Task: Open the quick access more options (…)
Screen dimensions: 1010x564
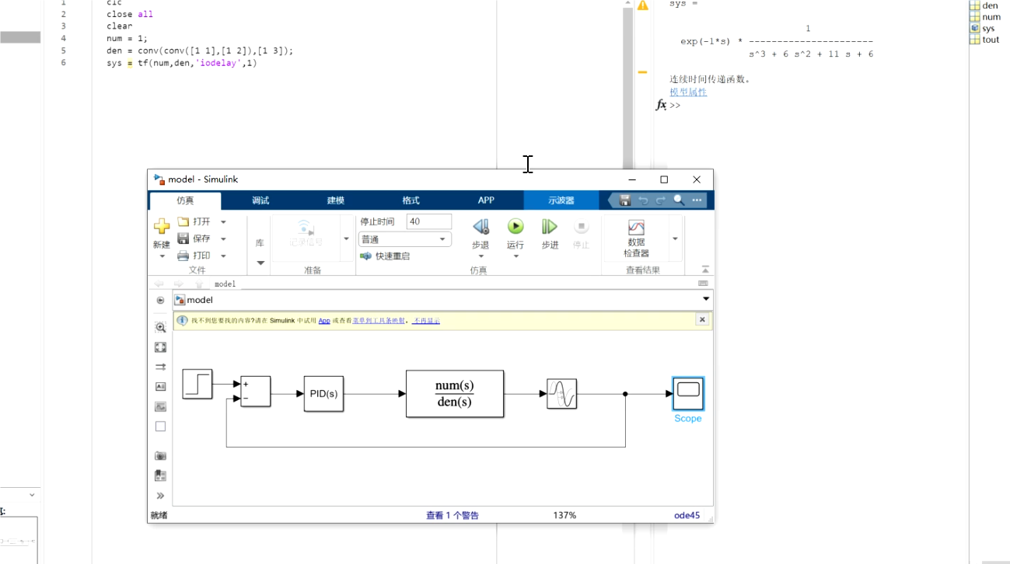Action: 697,200
